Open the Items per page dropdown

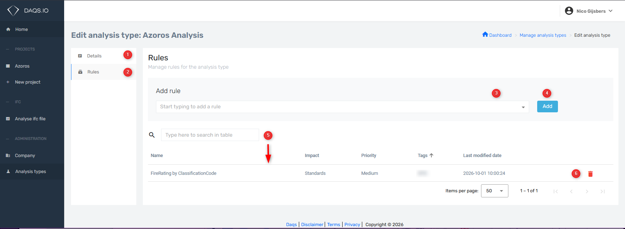pyautogui.click(x=495, y=191)
